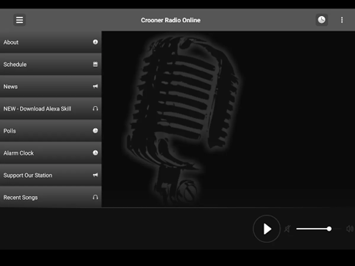Viewport: 355px width, 266px height.
Task: Open the sleep timer clock icon
Action: coord(322,20)
